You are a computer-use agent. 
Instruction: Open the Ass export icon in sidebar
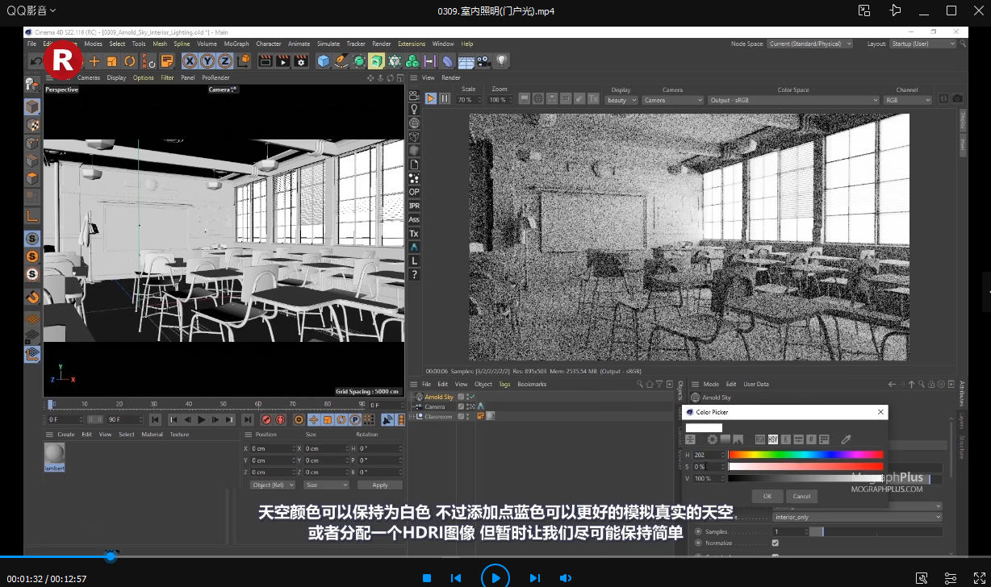coord(414,219)
